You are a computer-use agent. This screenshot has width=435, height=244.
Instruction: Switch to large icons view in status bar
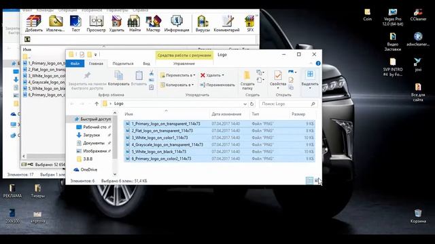pos(316,181)
